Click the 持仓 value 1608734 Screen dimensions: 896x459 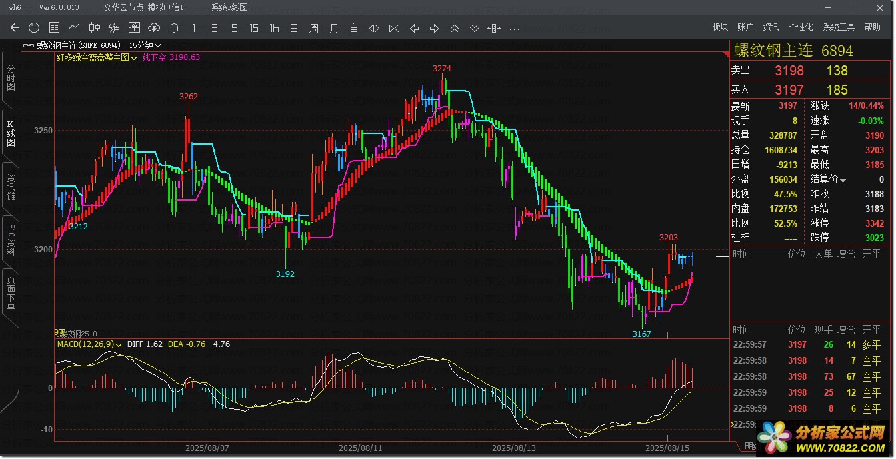coord(781,151)
